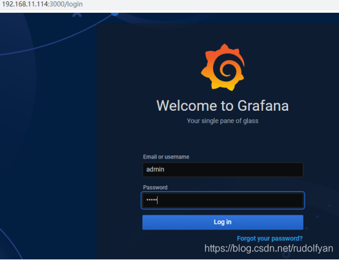Click the Log in button
339x260 pixels.
pyautogui.click(x=223, y=222)
